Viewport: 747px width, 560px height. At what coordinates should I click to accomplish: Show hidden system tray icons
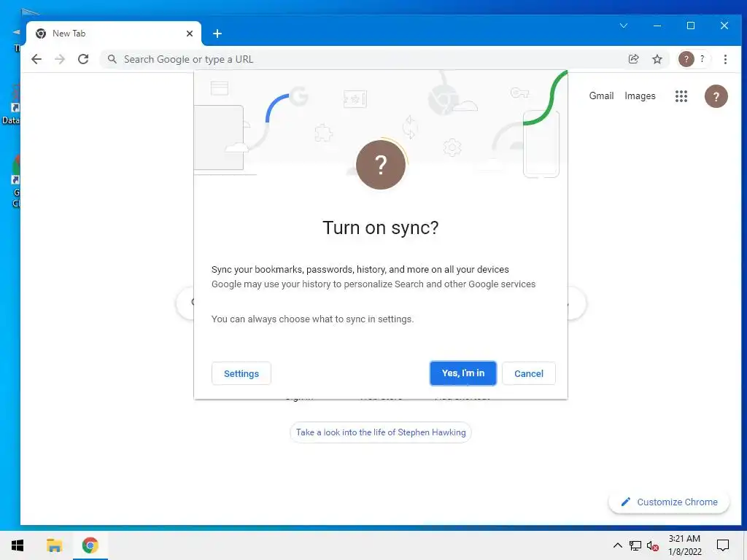coord(617,545)
